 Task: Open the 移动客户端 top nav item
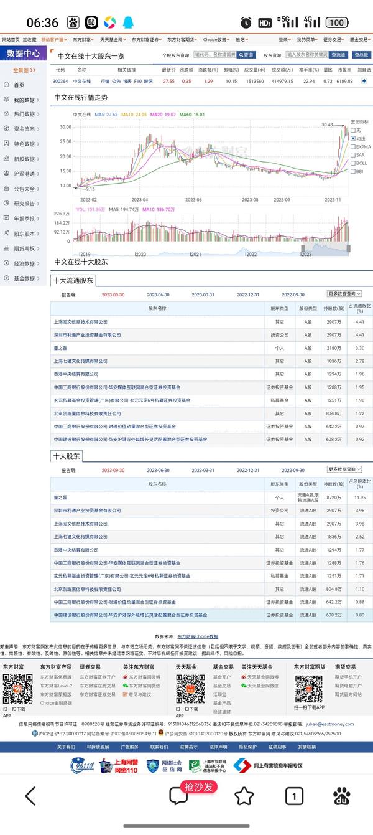53,39
